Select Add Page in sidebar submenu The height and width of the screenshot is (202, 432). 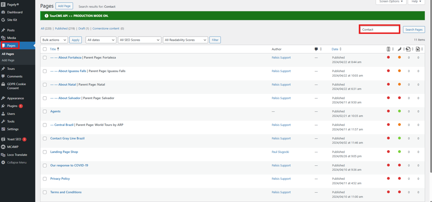click(x=8, y=60)
